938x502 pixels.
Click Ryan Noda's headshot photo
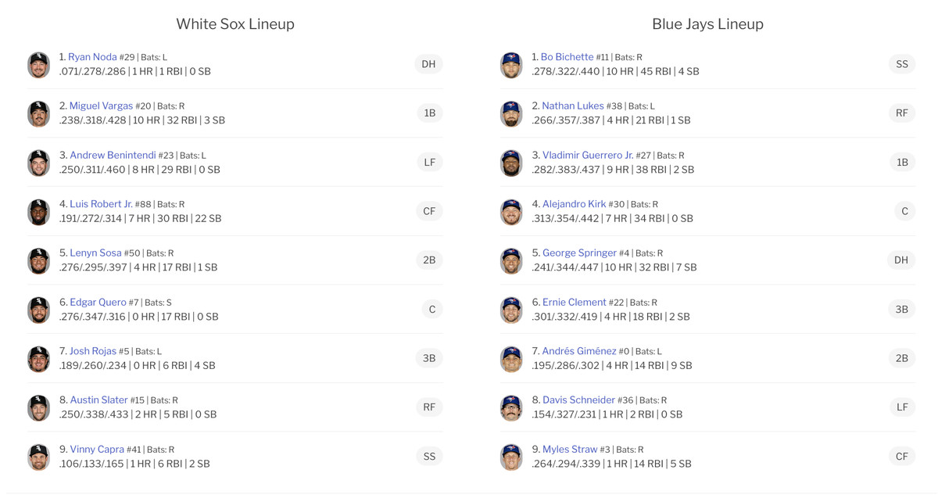click(x=38, y=65)
